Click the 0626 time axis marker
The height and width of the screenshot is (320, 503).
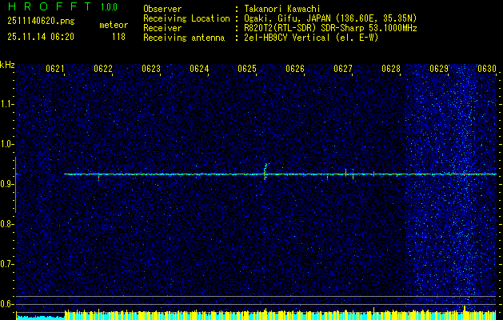pyautogui.click(x=295, y=69)
